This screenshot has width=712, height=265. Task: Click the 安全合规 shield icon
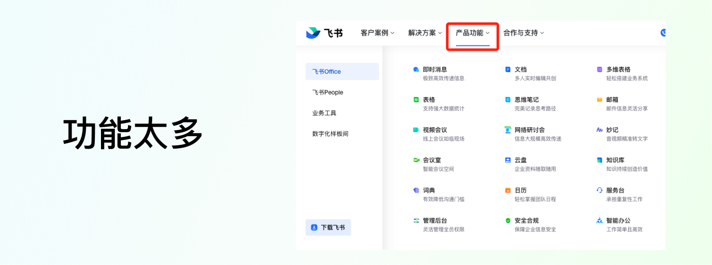(x=508, y=221)
